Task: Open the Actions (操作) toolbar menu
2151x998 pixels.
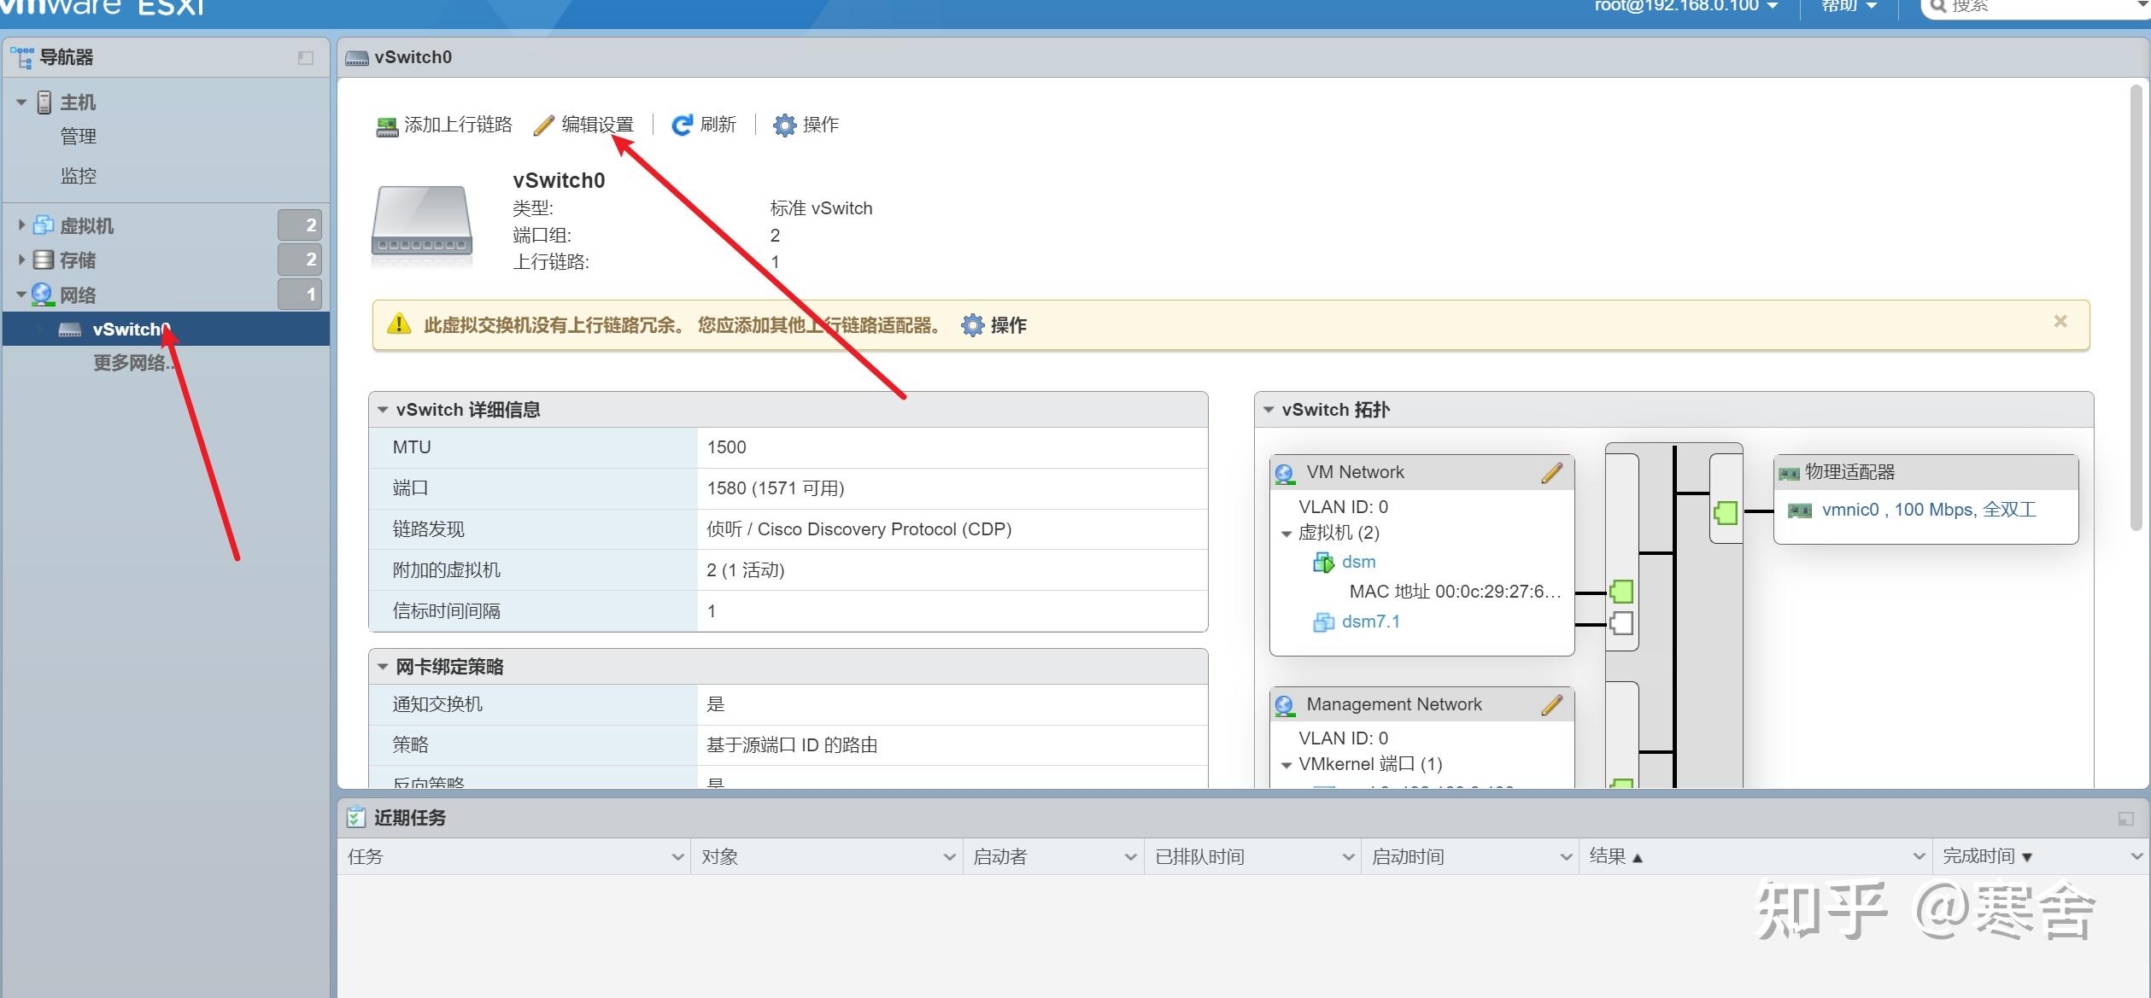Action: coord(806,125)
